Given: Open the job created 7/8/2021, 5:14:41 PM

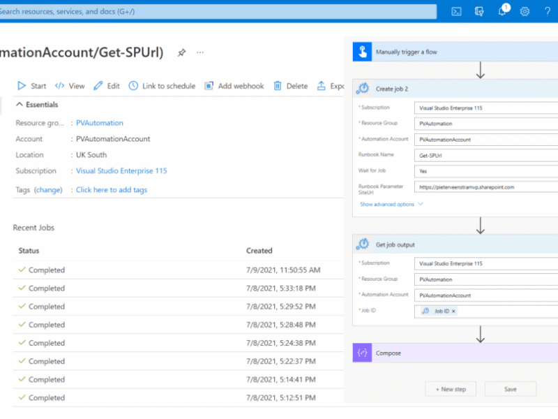Looking at the screenshot, I should click(x=179, y=379).
